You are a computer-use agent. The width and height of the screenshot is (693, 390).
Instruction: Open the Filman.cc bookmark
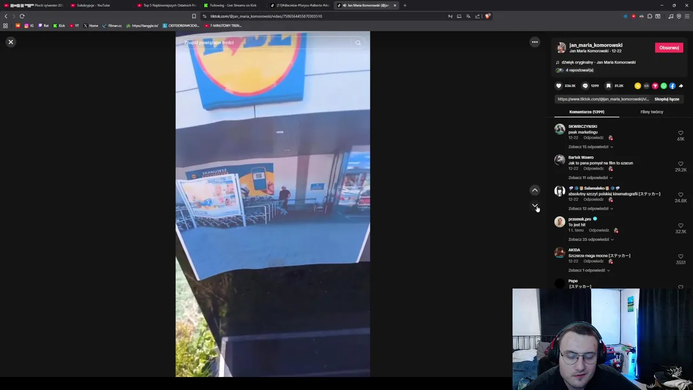112,25
